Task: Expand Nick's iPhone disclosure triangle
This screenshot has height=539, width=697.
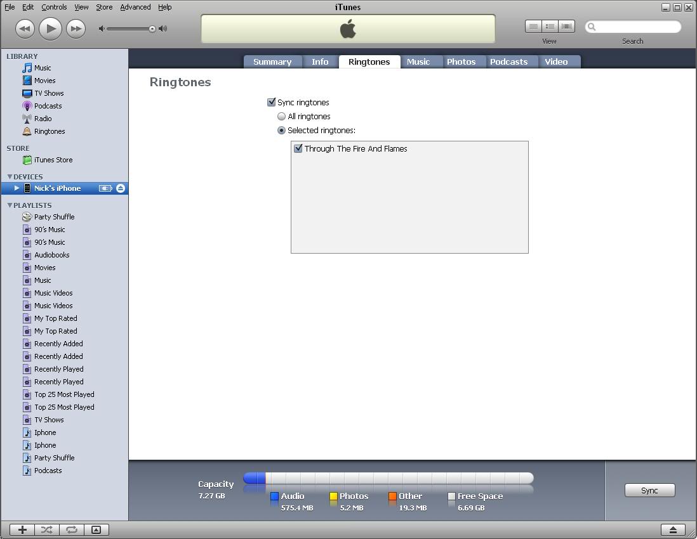Action: [x=17, y=188]
